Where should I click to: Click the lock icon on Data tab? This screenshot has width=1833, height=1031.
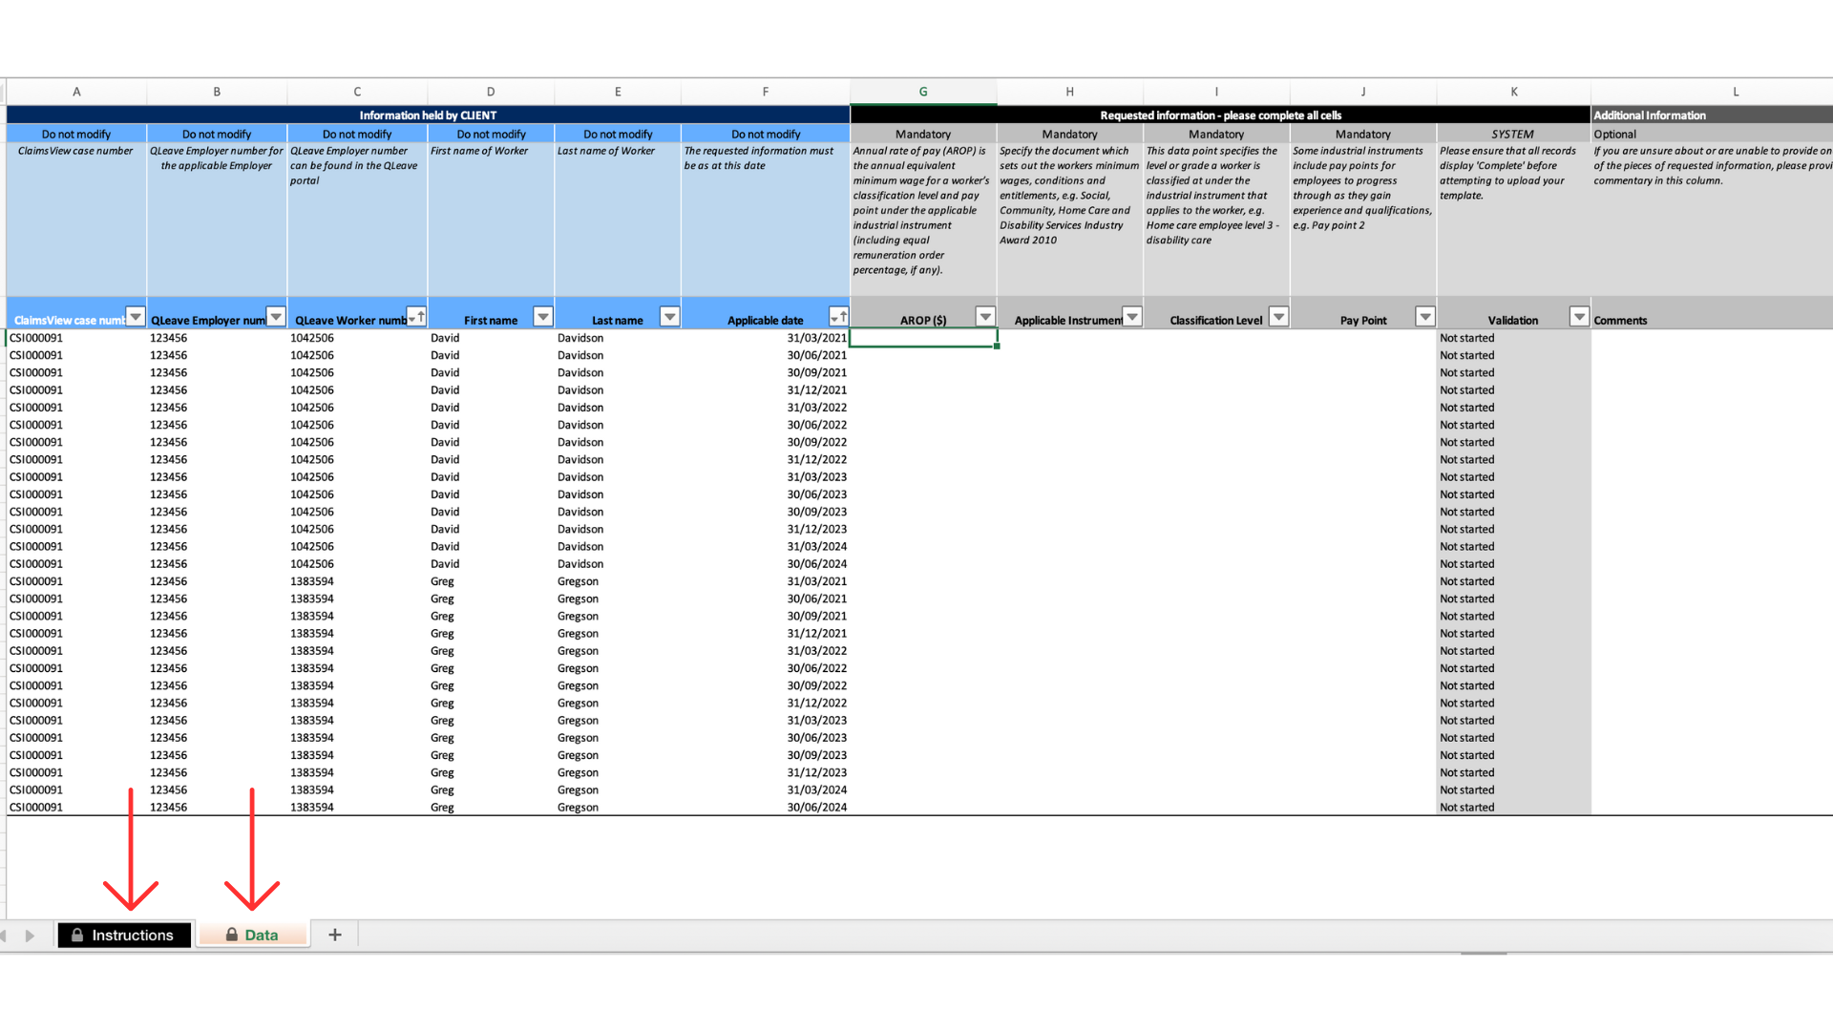pos(232,936)
